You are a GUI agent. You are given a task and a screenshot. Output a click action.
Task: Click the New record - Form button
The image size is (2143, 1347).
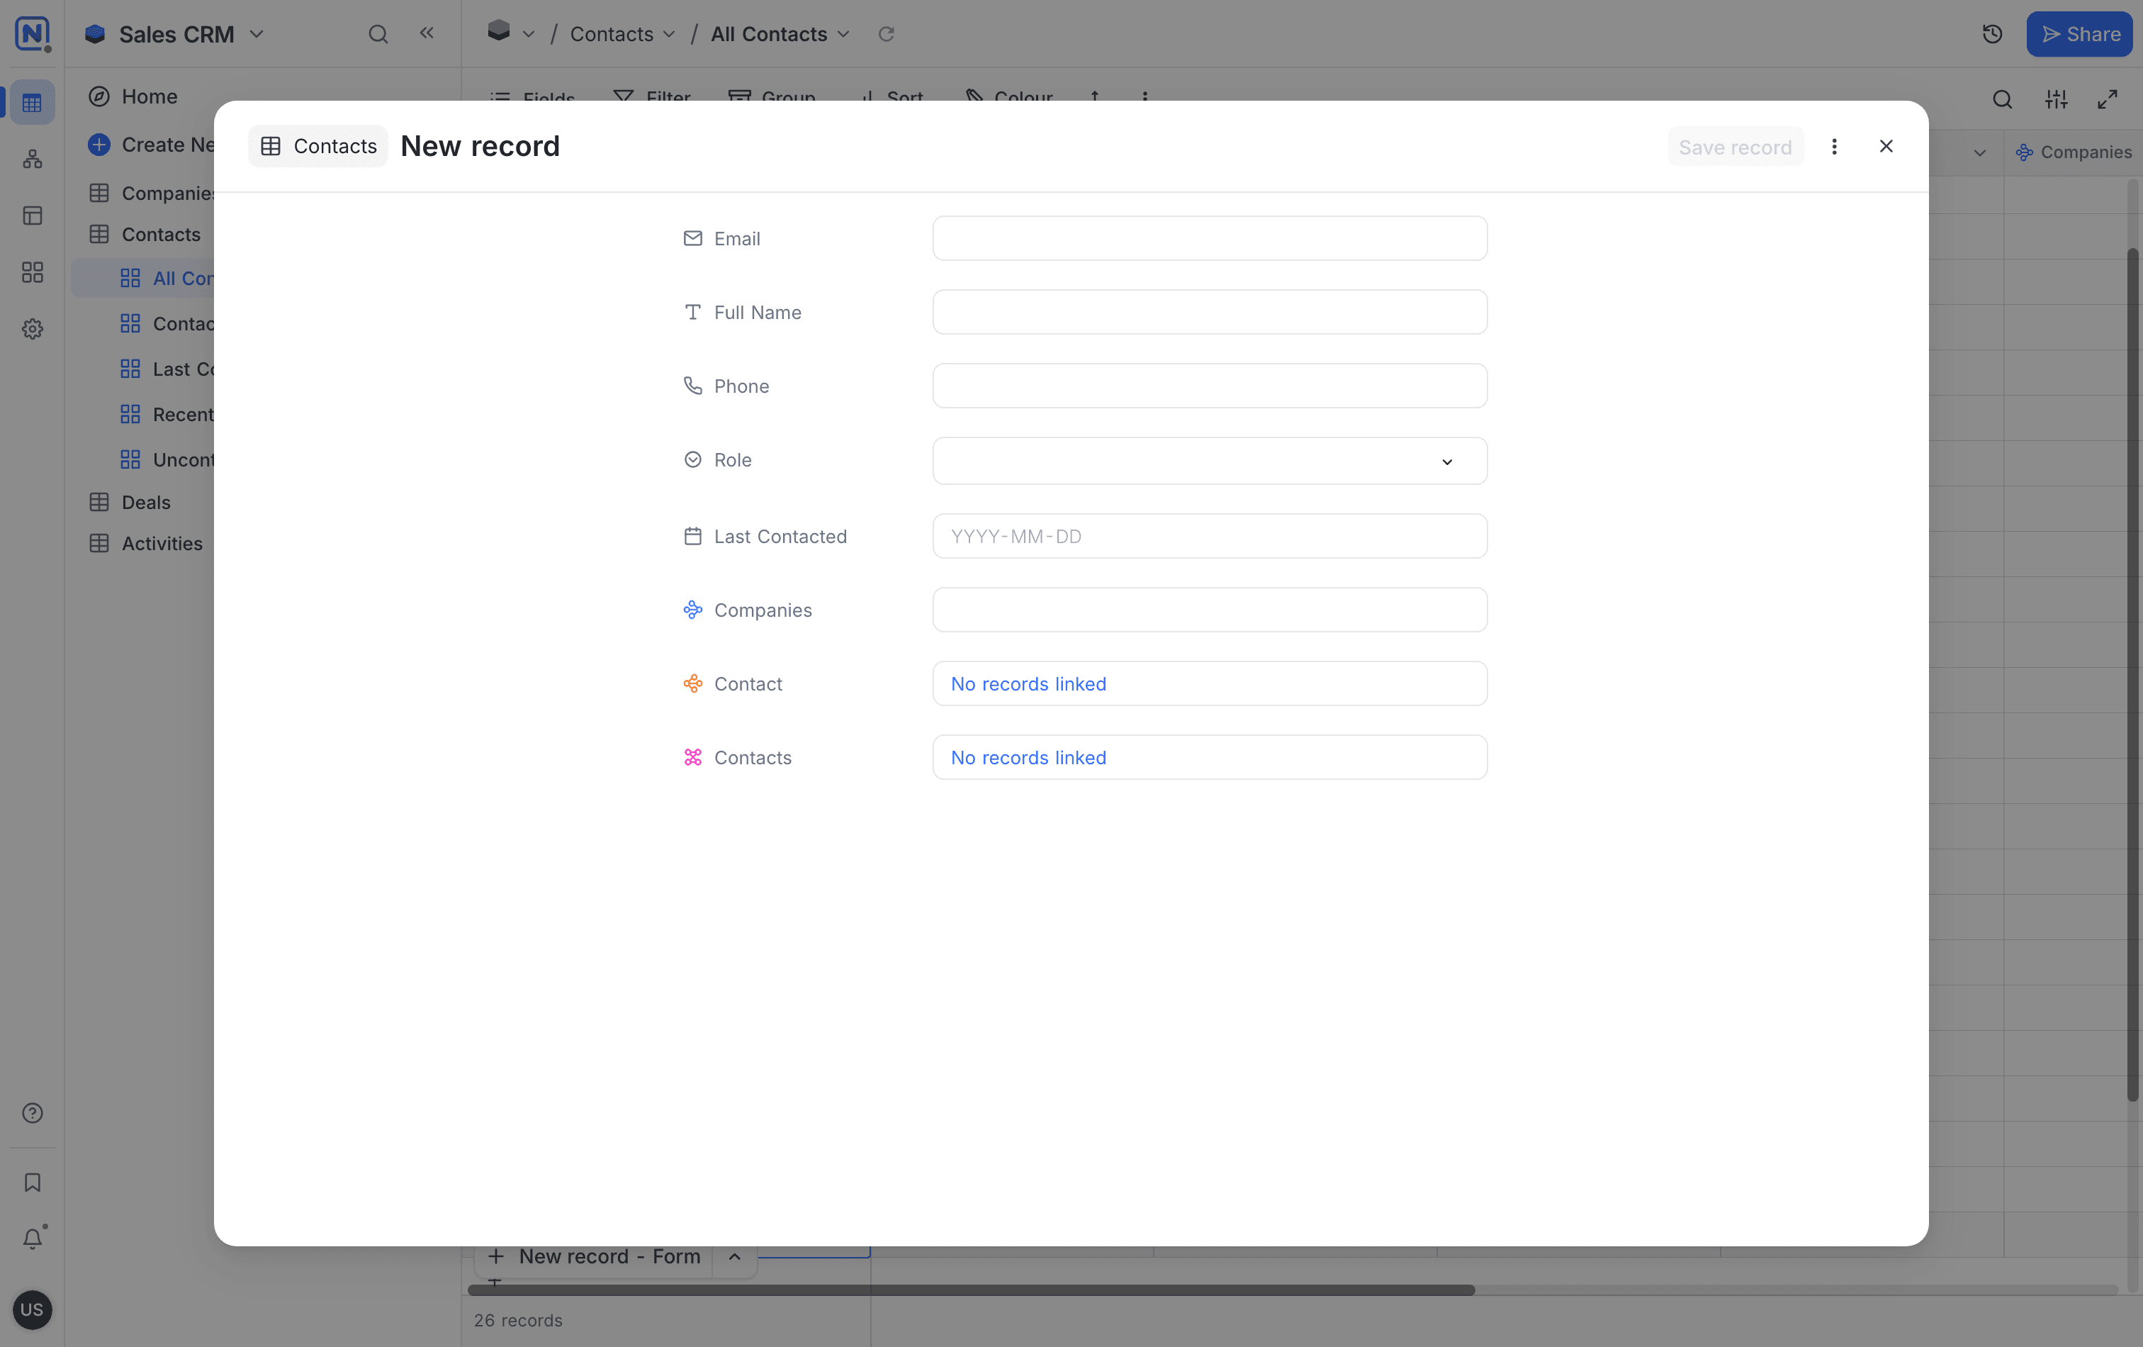(x=595, y=1256)
